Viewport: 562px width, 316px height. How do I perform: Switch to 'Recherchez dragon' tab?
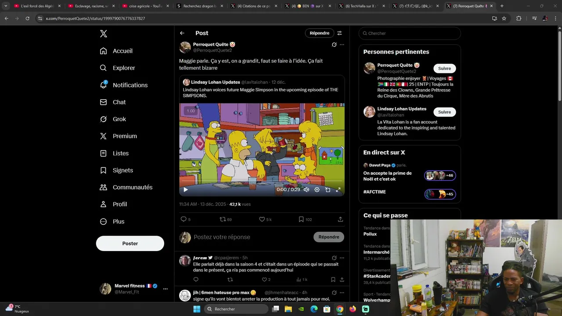point(200,6)
